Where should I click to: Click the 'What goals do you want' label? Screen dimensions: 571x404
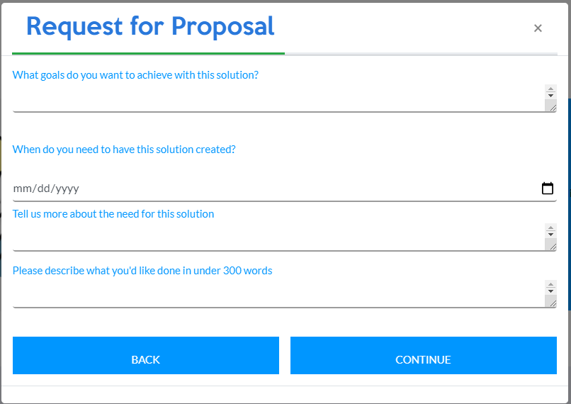[135, 74]
